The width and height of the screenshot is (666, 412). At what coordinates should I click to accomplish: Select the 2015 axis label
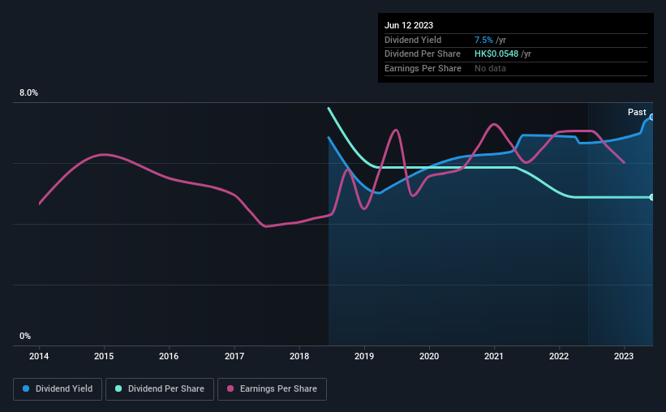click(x=104, y=356)
